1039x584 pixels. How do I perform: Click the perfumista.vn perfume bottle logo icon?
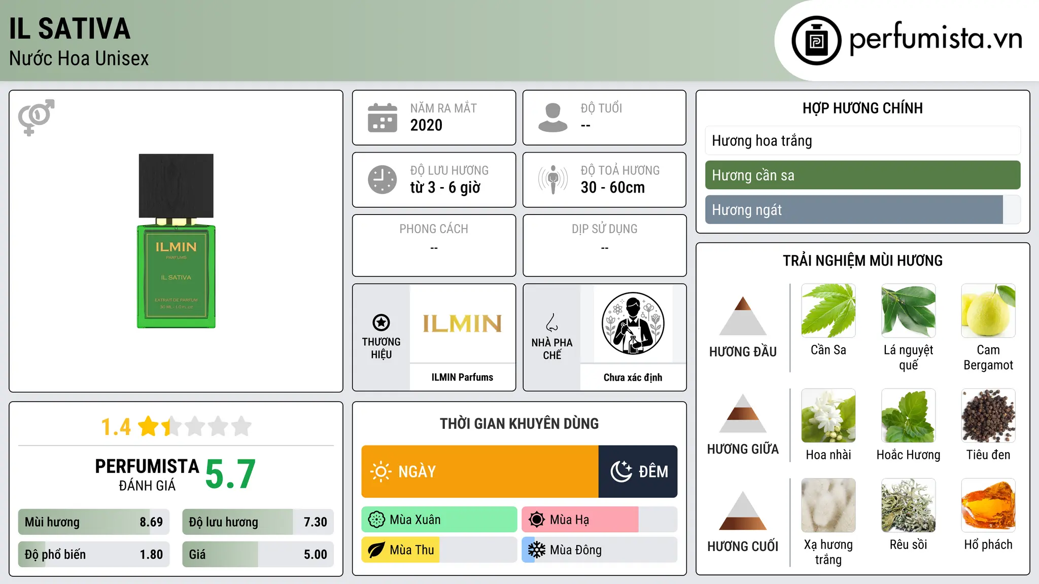816,41
